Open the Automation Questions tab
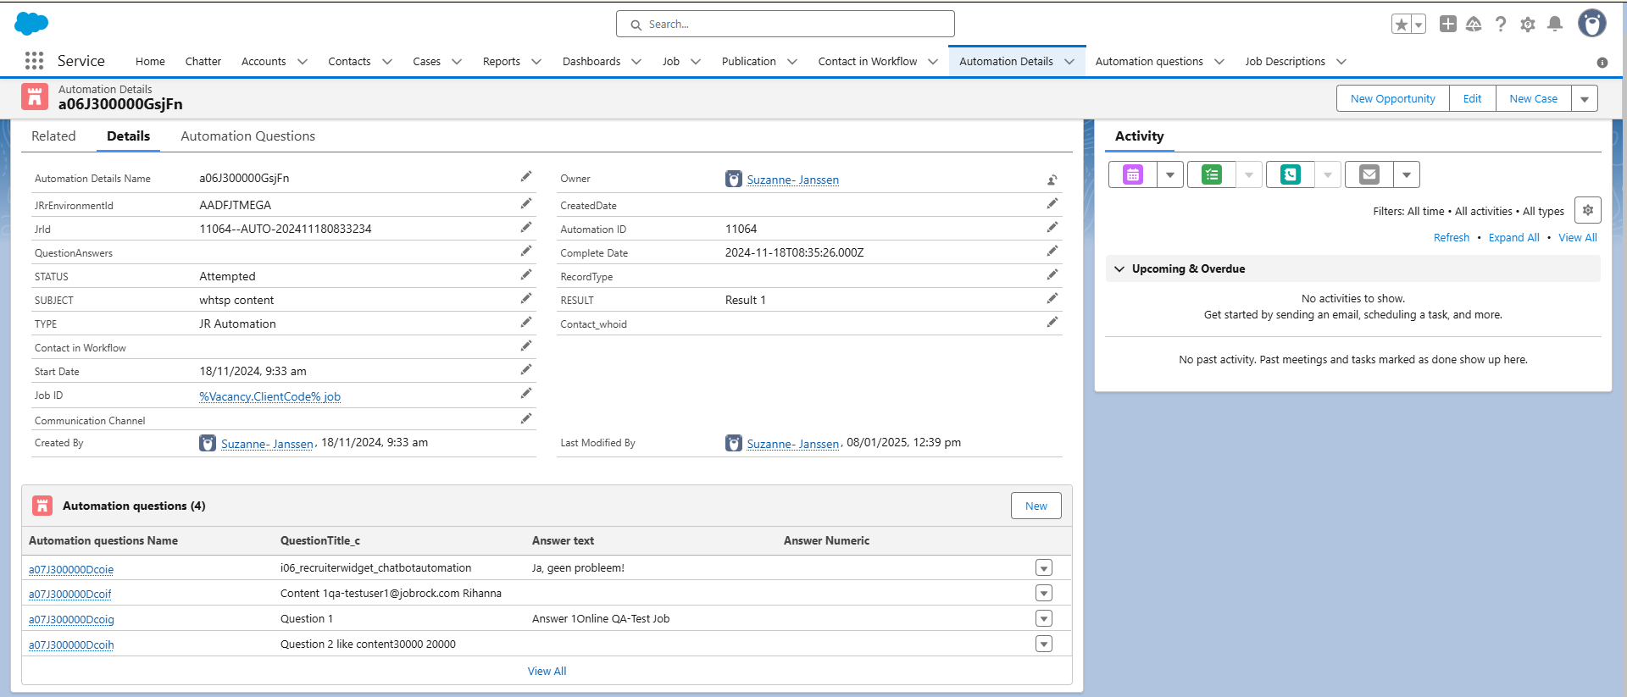This screenshot has width=1627, height=697. click(247, 136)
